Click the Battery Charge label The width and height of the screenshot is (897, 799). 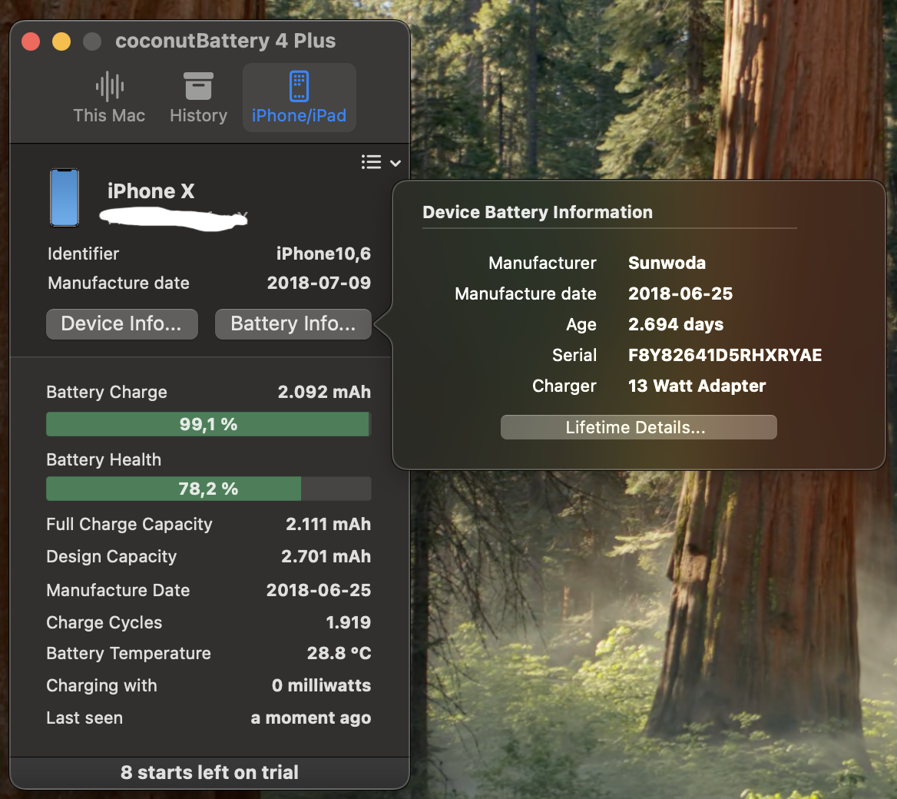click(x=107, y=392)
